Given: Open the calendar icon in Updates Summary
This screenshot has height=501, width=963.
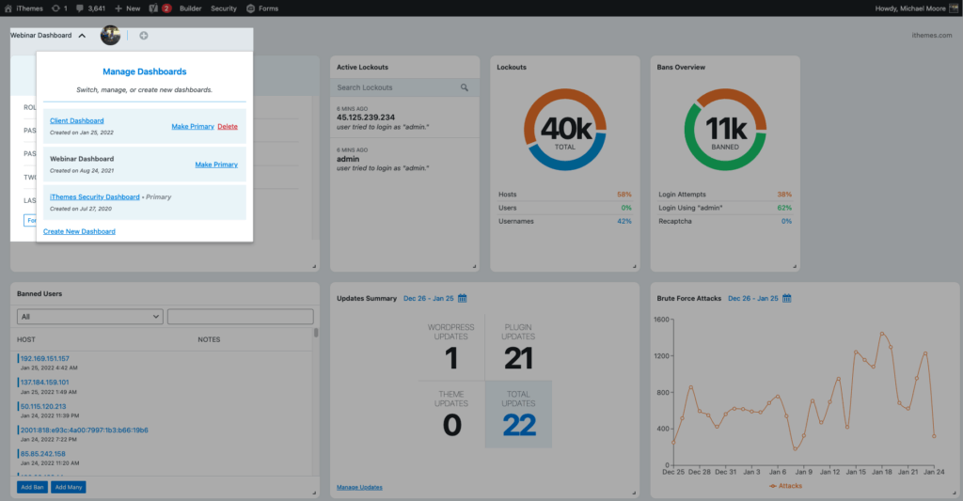Looking at the screenshot, I should (x=463, y=298).
